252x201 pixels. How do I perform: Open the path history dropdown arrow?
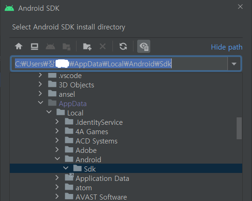[x=234, y=64]
